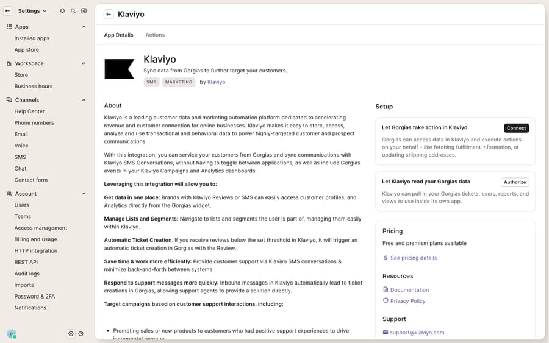This screenshot has height=343, width=549.
Task: Open App store in the sidebar
Action: 27,49
